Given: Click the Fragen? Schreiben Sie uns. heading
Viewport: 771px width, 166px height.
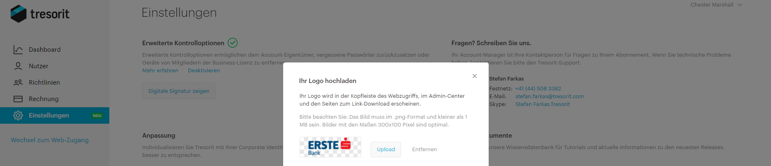Looking at the screenshot, I should 491,43.
